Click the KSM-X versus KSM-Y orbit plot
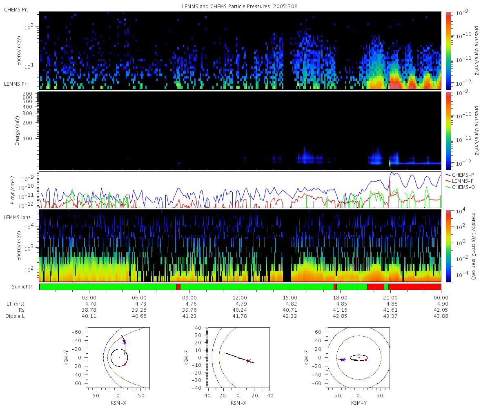490x408 pixels. pyautogui.click(x=118, y=357)
